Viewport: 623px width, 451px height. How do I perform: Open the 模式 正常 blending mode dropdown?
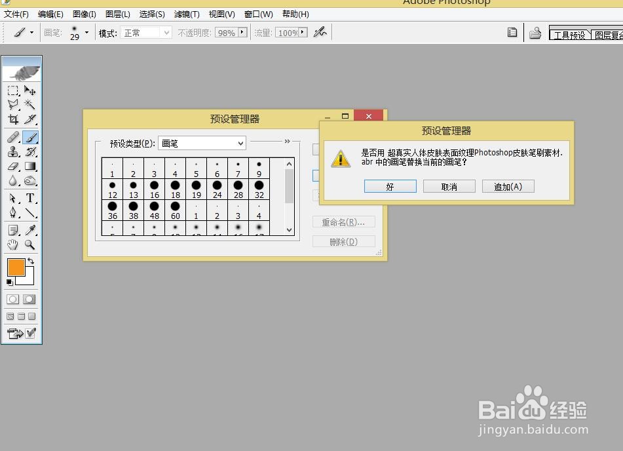point(146,33)
